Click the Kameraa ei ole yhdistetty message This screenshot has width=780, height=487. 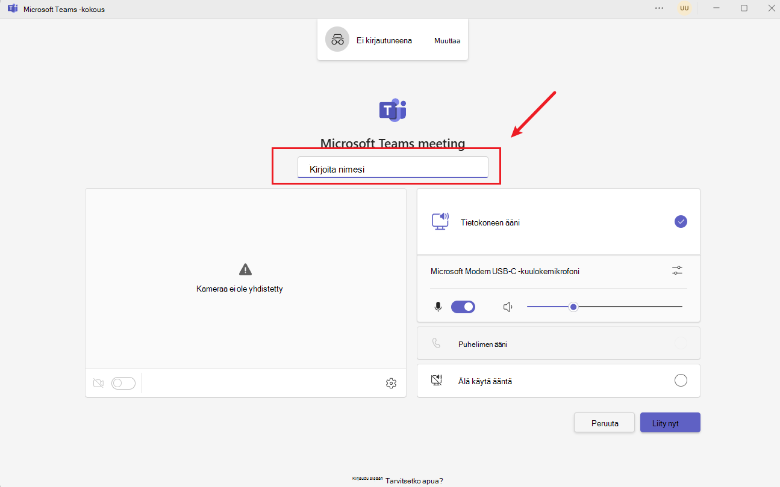(x=240, y=289)
